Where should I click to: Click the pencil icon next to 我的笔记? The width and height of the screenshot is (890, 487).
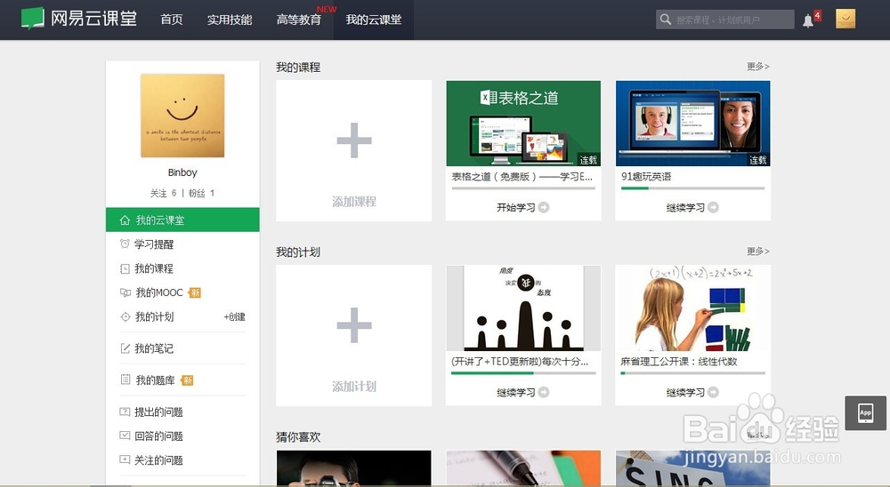pyautogui.click(x=125, y=348)
